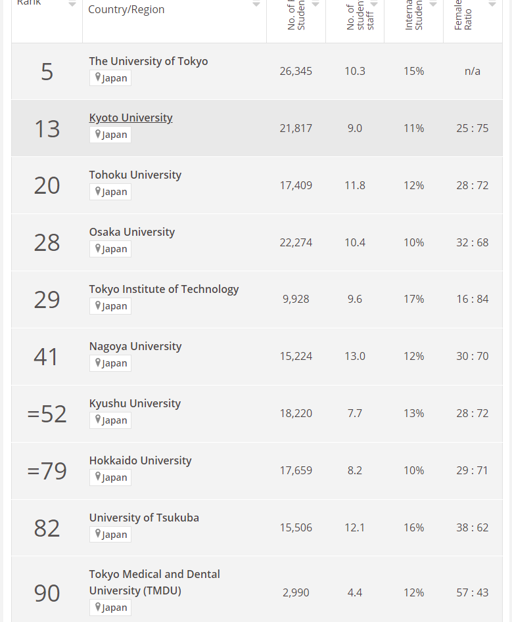The width and height of the screenshot is (512, 622).
Task: Click the location pin under Osaka University
Action: pos(98,249)
